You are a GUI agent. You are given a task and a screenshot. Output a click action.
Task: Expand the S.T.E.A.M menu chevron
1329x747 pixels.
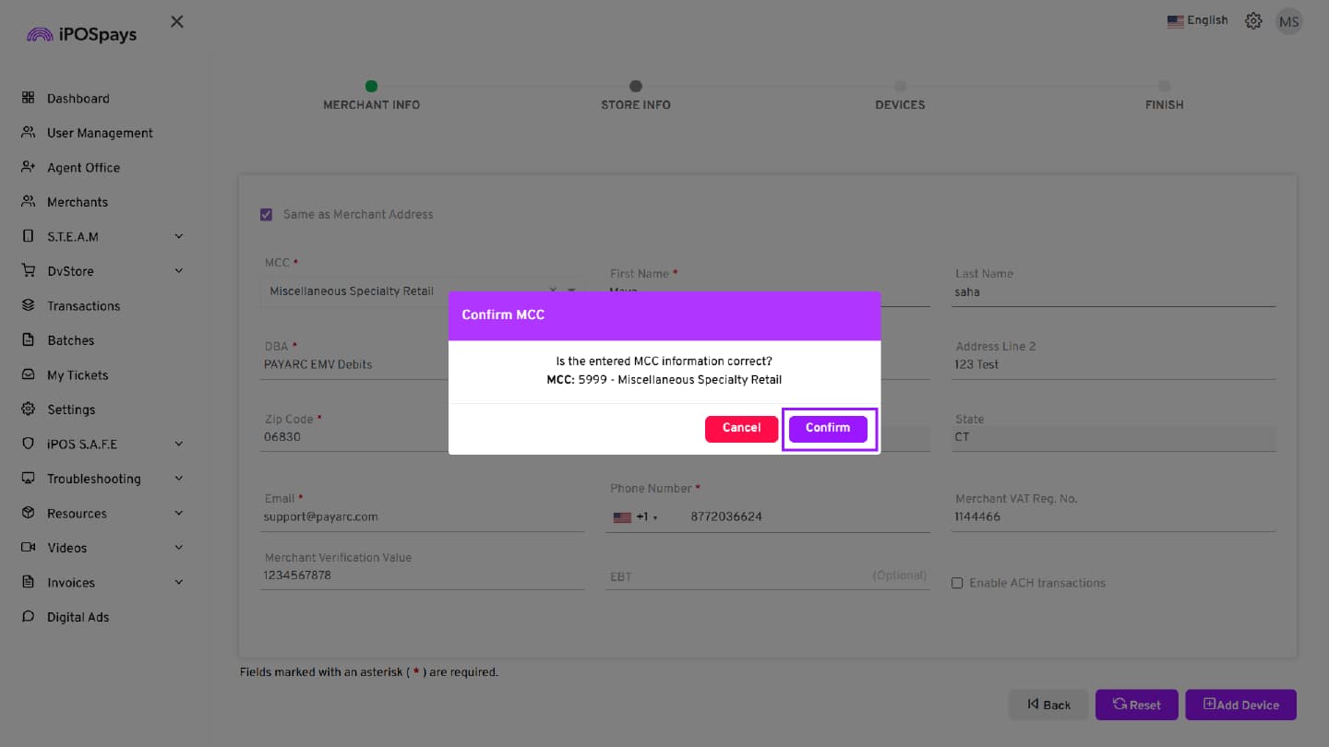pos(179,237)
